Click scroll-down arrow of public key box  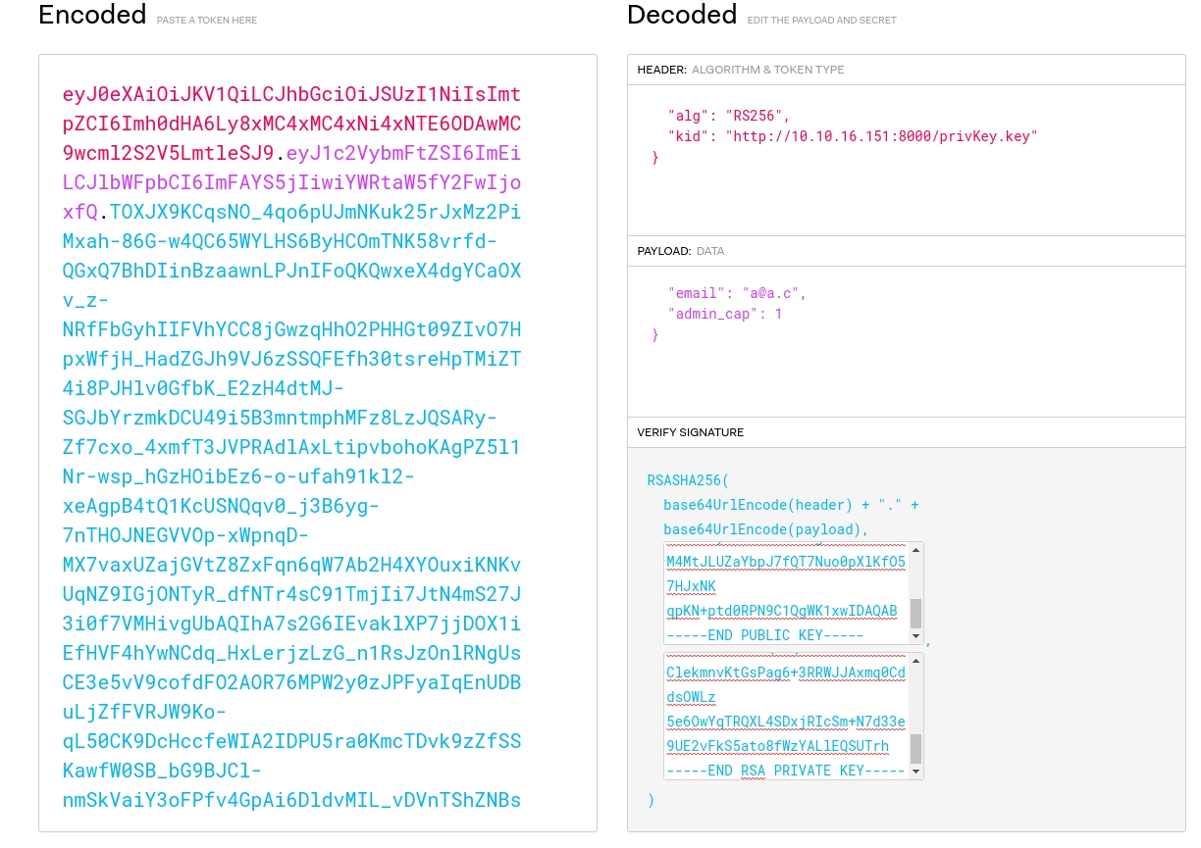(x=916, y=637)
